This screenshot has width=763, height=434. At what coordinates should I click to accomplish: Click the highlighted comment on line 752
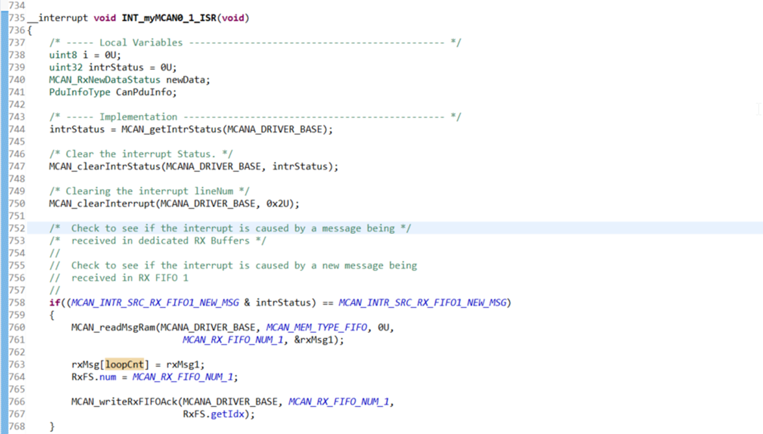(230, 228)
